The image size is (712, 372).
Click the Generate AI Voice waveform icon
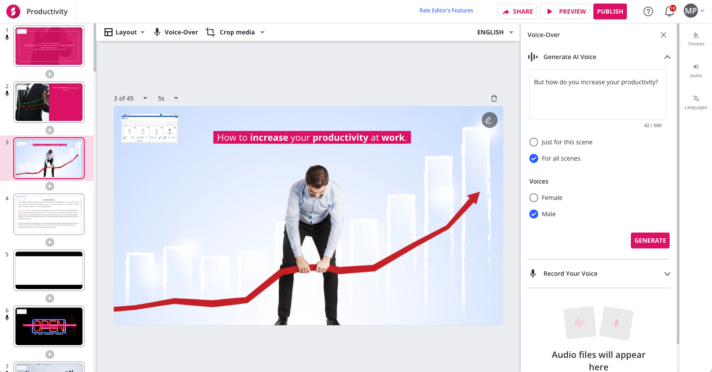coord(533,57)
